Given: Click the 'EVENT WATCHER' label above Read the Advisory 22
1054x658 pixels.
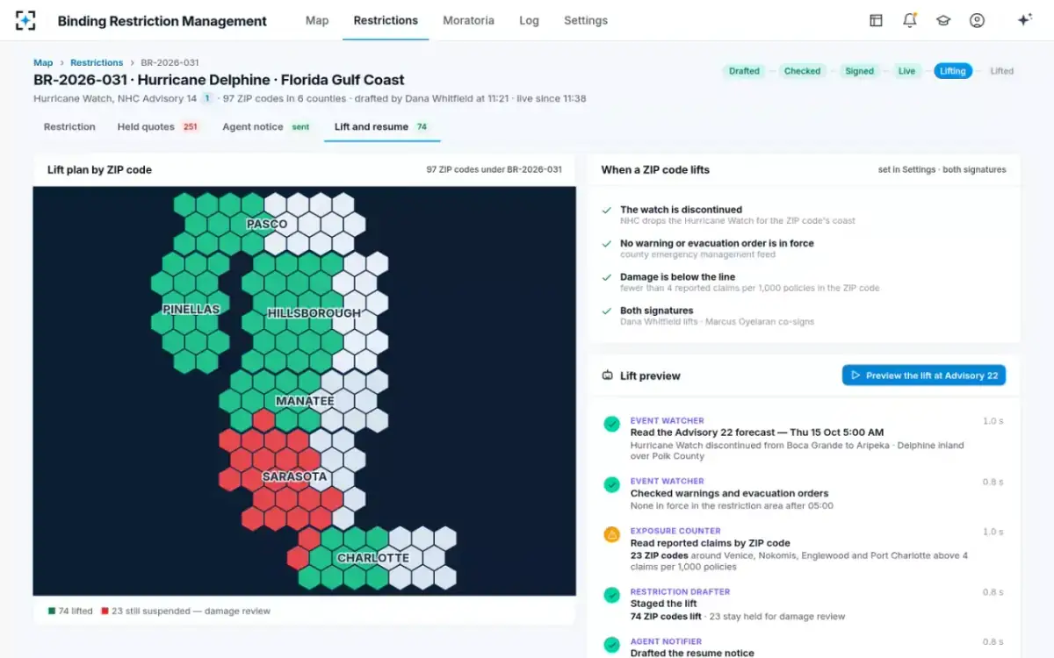Looking at the screenshot, I should tap(667, 421).
